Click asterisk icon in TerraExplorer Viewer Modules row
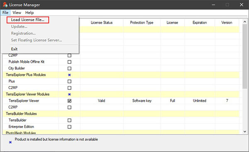249x152 pixels. pos(69,94)
